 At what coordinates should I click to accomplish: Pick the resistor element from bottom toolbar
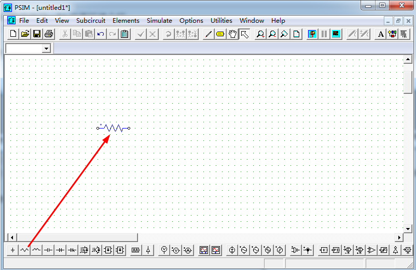pos(24,250)
